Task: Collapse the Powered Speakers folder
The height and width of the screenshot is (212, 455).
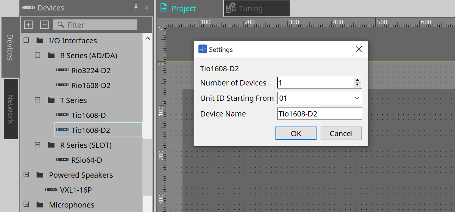Action: (26, 175)
